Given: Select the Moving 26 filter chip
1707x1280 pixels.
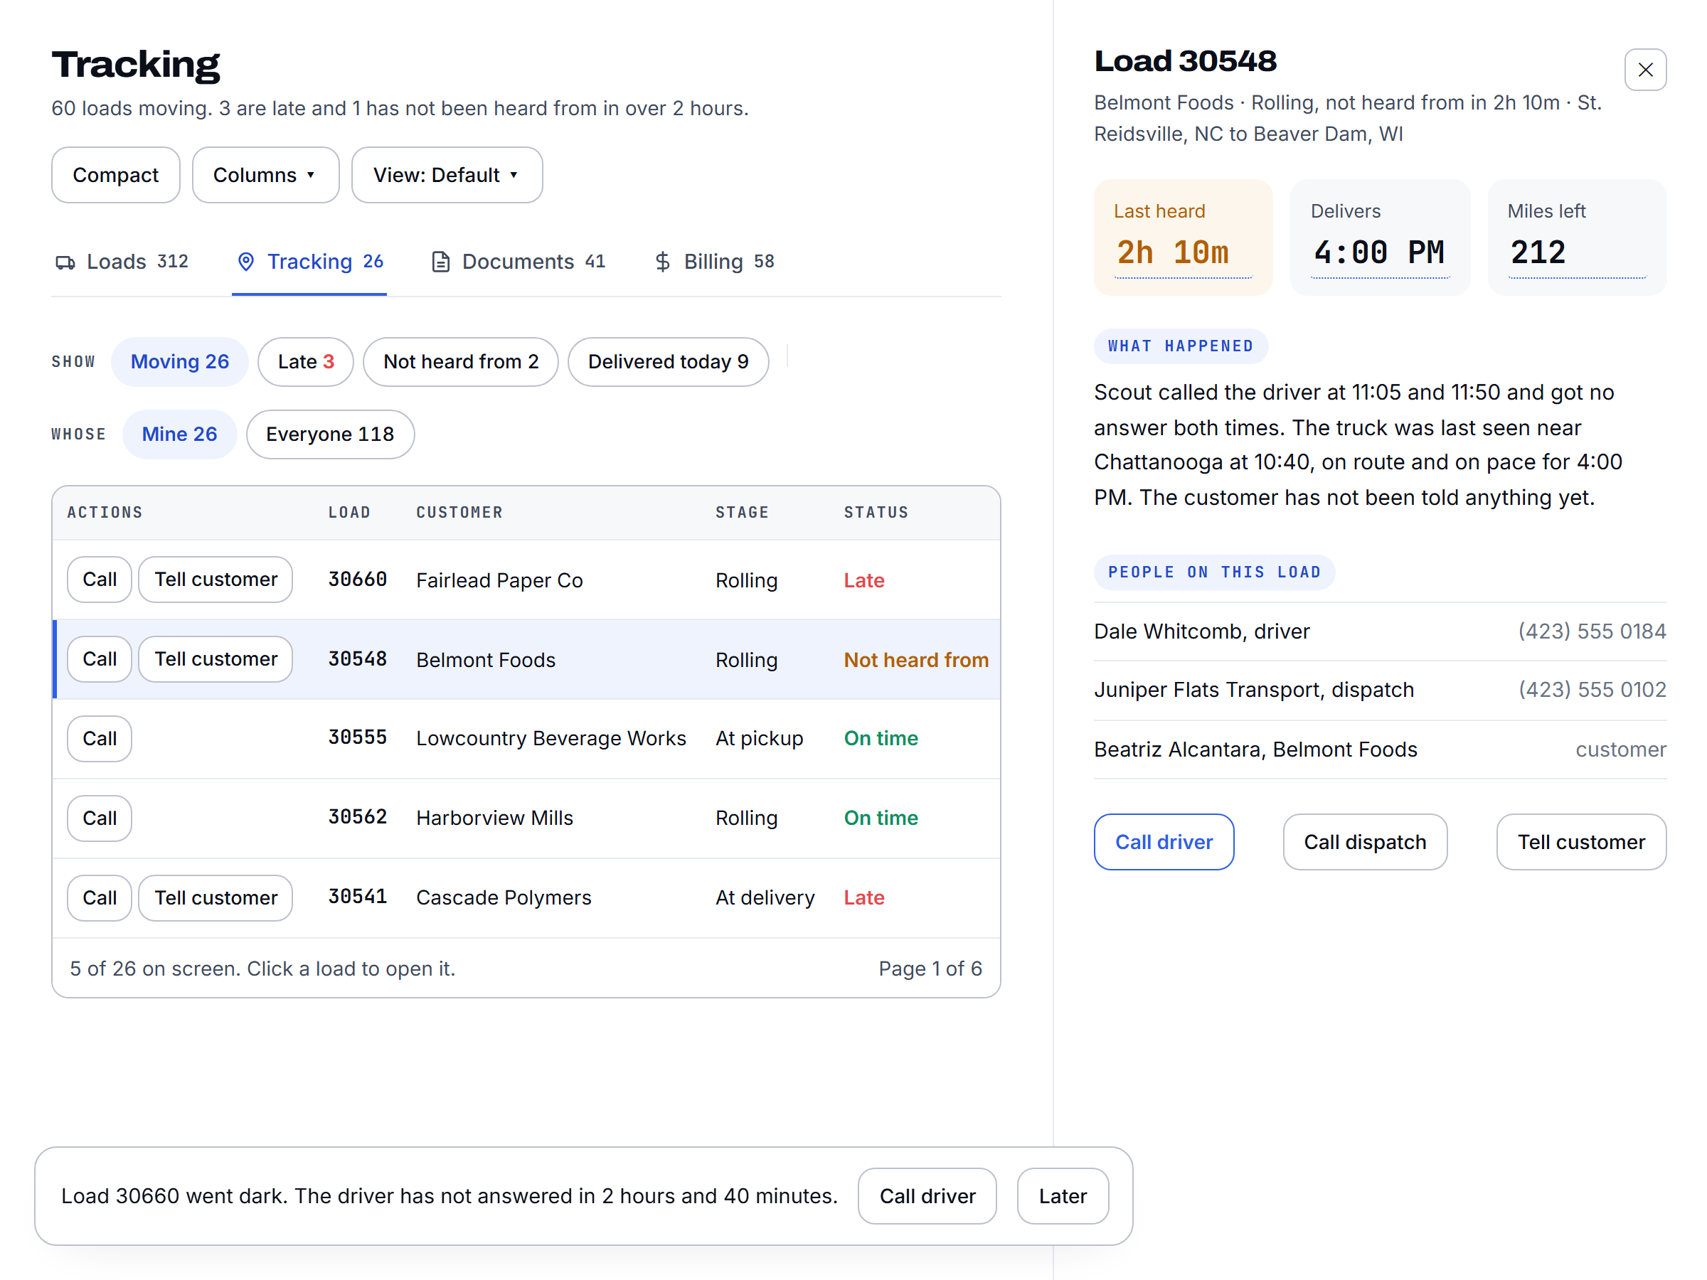Looking at the screenshot, I should pyautogui.click(x=180, y=362).
